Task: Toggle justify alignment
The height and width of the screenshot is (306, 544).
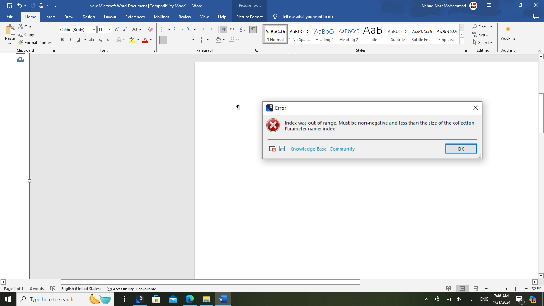Action: (x=188, y=40)
